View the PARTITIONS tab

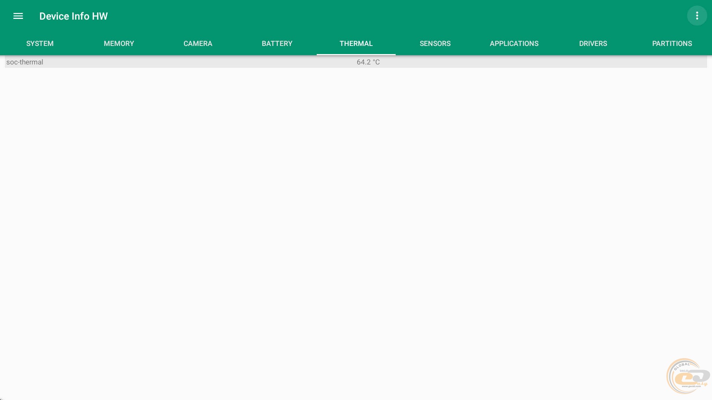tap(672, 43)
